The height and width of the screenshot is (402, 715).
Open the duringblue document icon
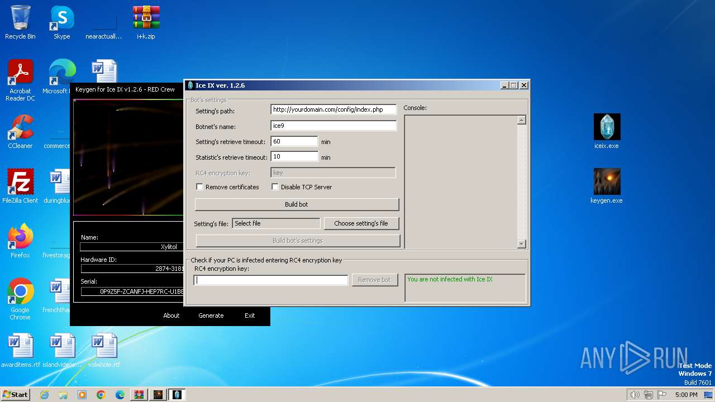(57, 186)
